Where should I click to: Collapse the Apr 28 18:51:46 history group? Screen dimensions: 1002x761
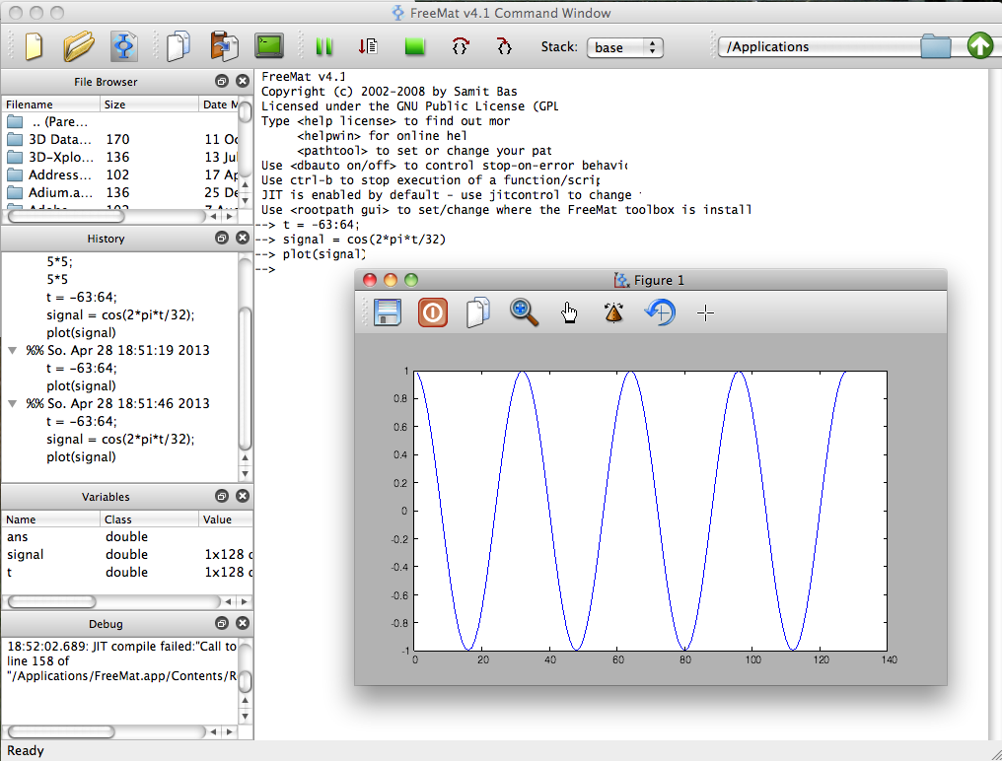coord(12,404)
